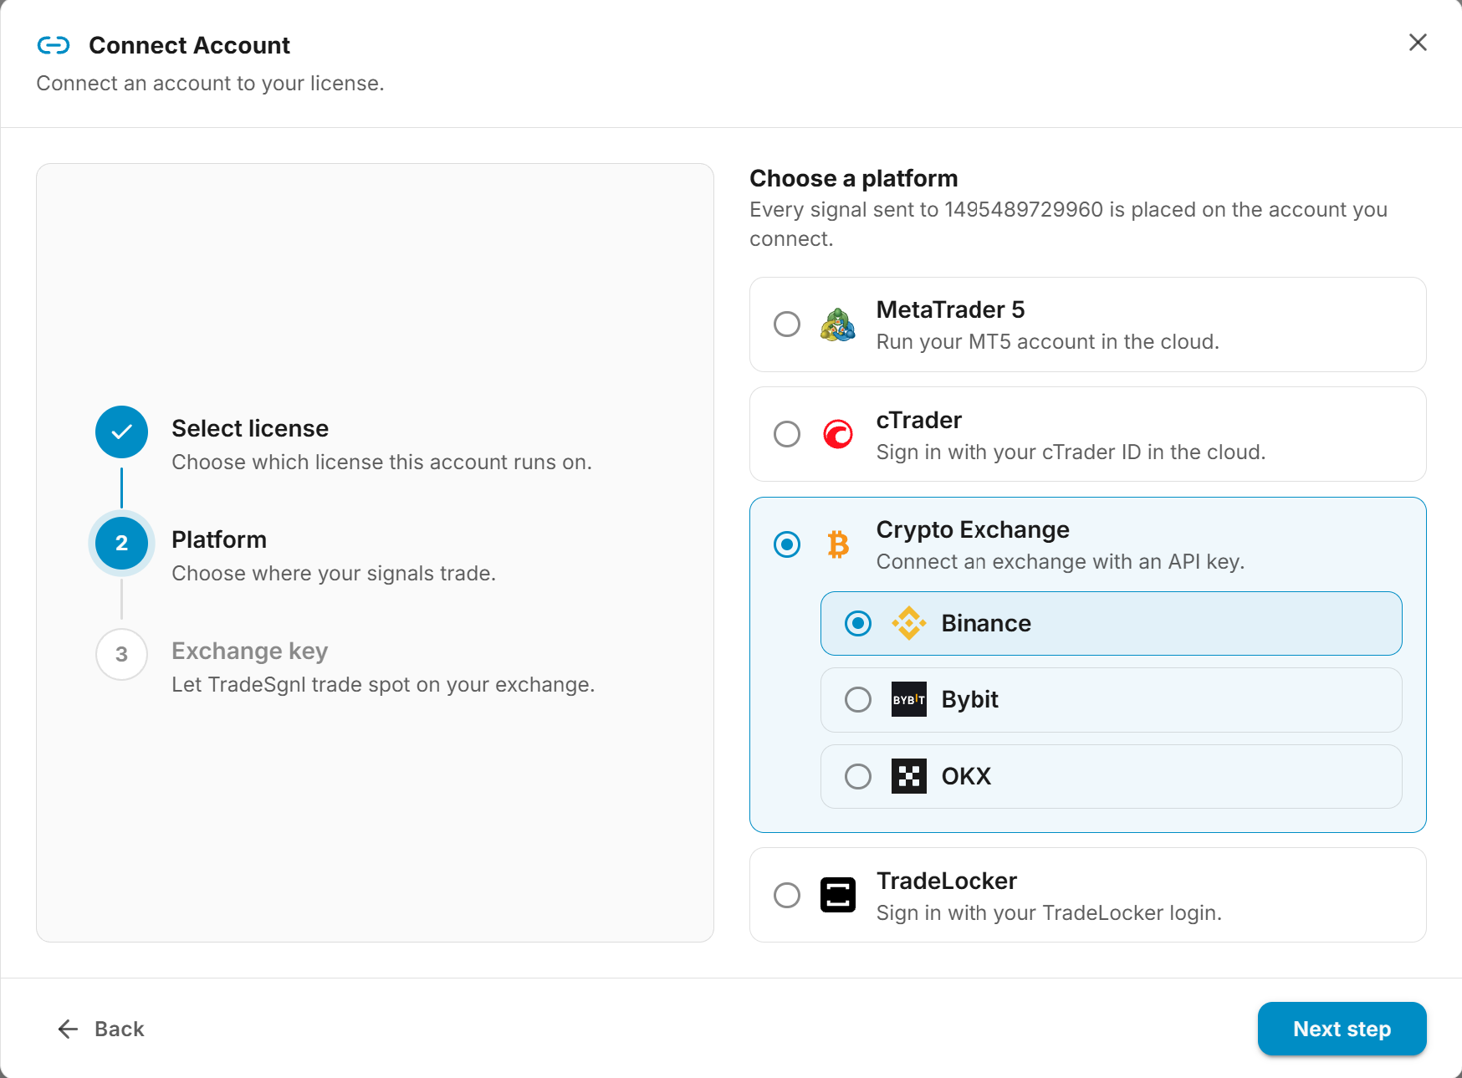Choose the Bybit radio button

[x=858, y=699]
